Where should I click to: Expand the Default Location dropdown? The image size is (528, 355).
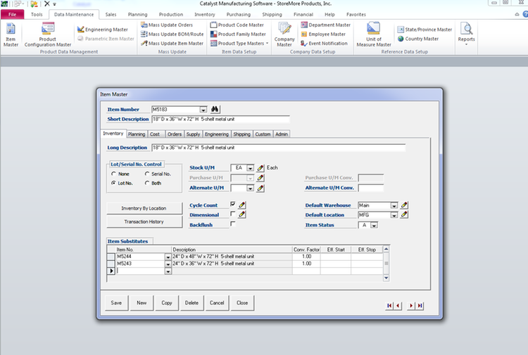pos(394,215)
